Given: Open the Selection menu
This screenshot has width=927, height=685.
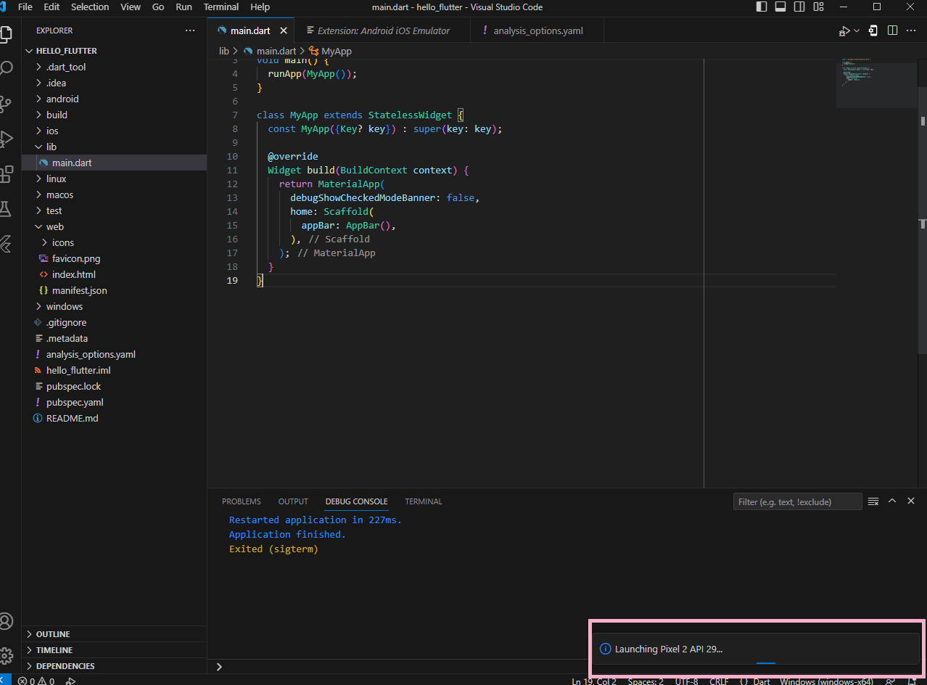Looking at the screenshot, I should coord(90,7).
